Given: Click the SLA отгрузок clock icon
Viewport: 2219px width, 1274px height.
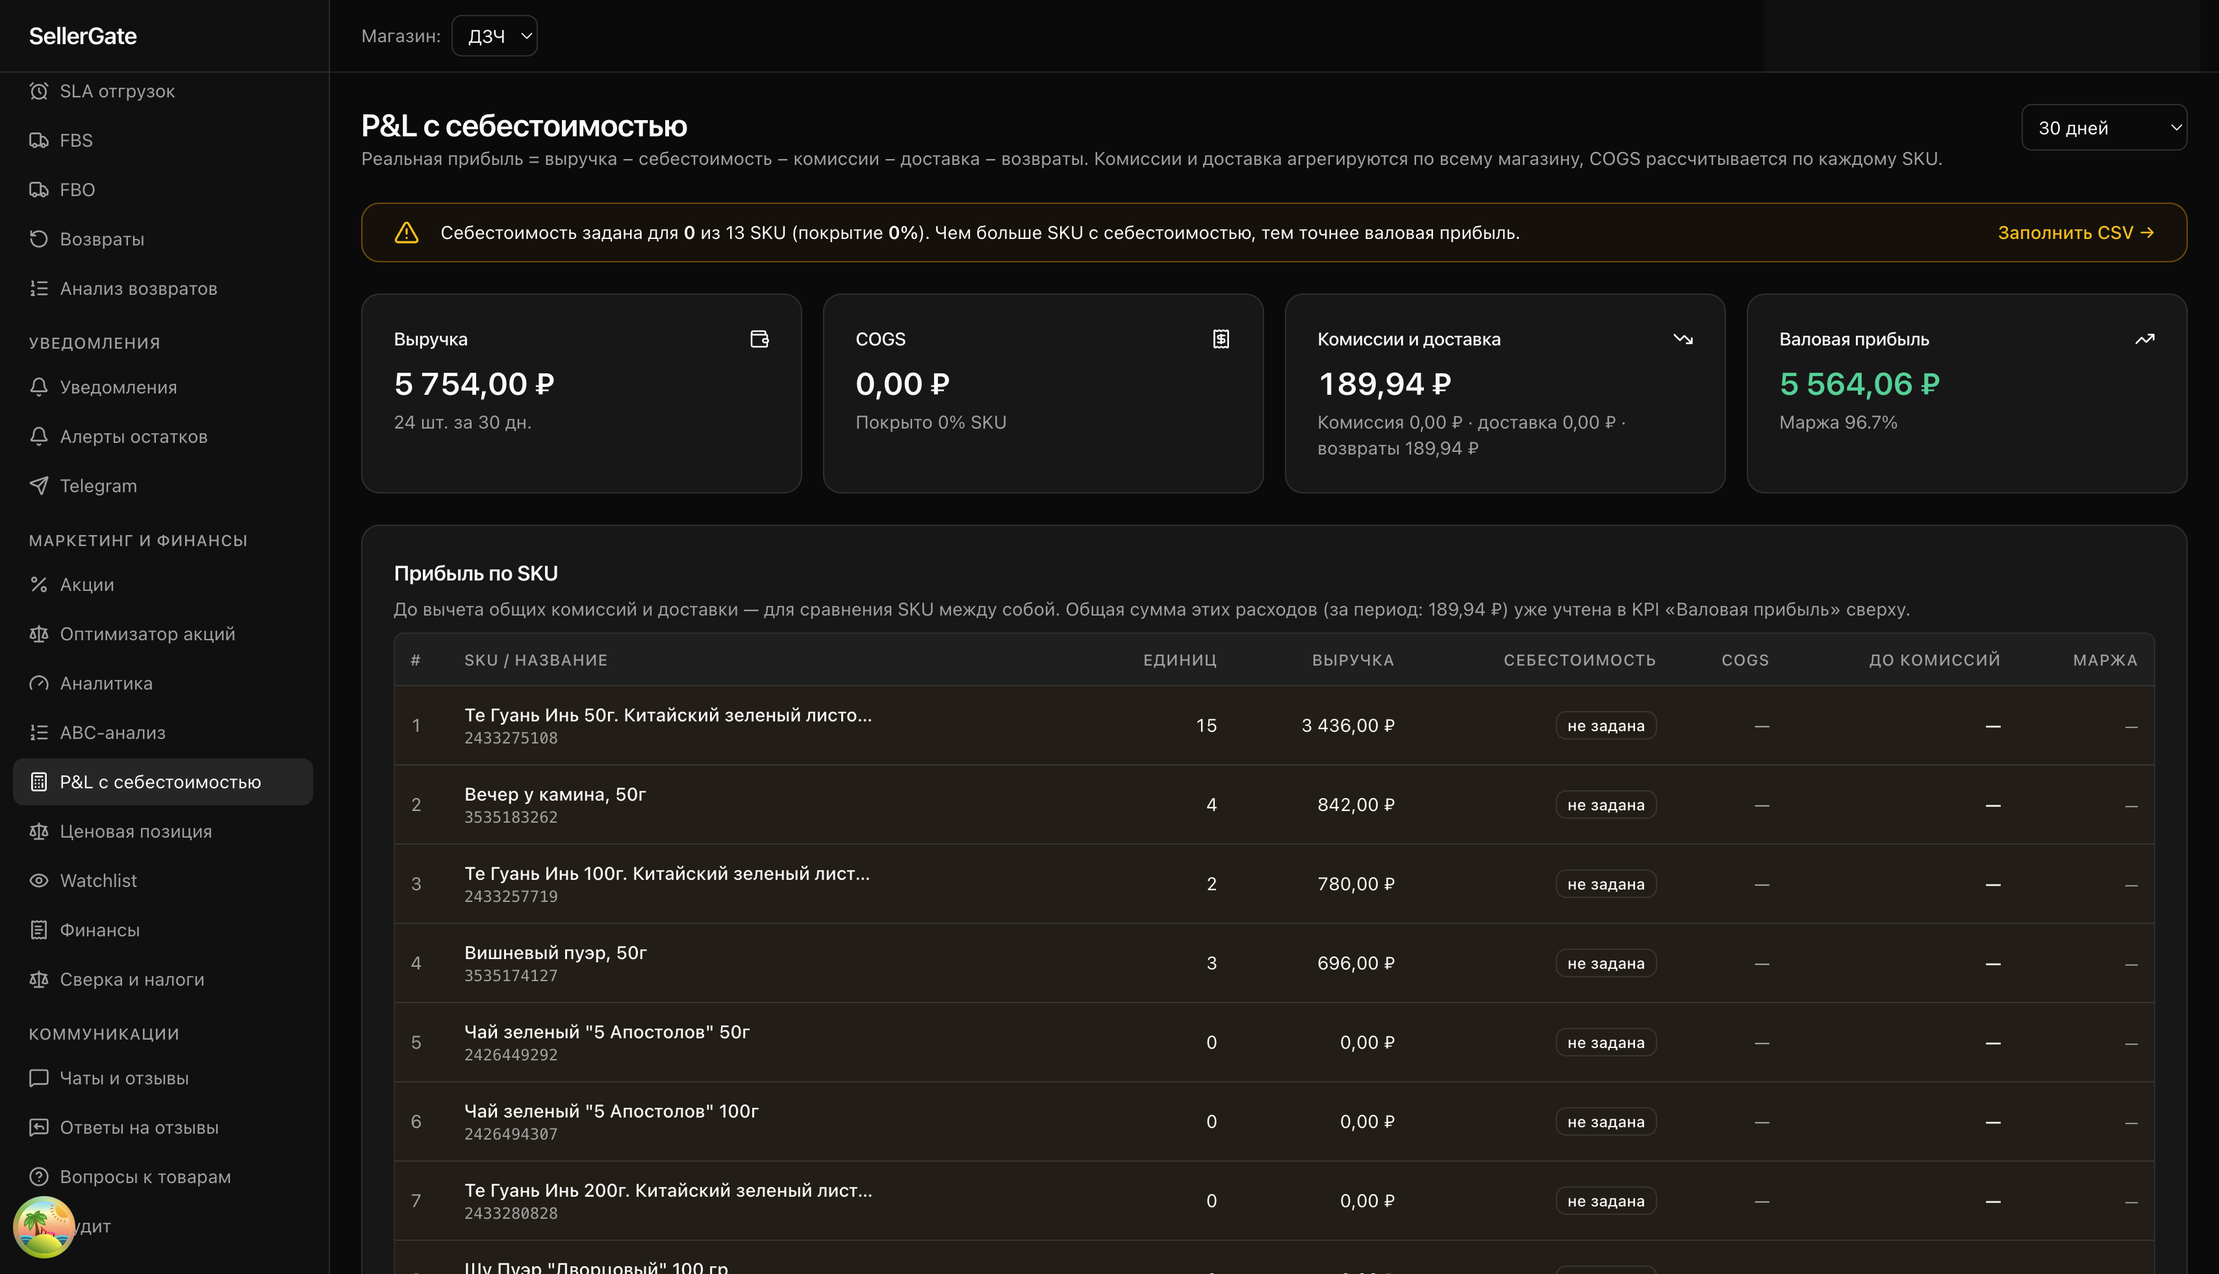Looking at the screenshot, I should (38, 91).
